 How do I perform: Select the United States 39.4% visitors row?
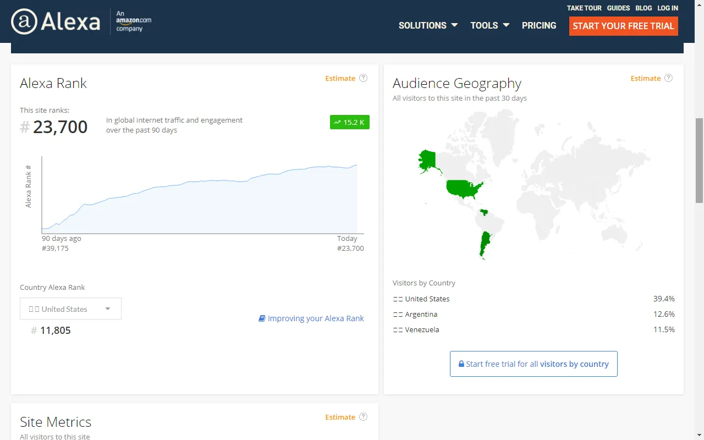click(x=533, y=299)
